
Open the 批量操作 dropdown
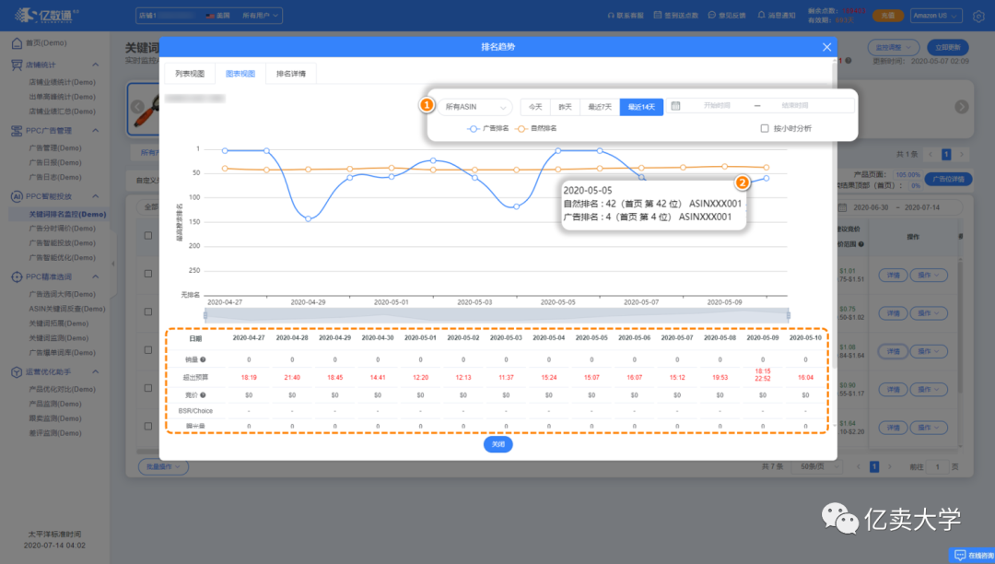pyautogui.click(x=163, y=467)
